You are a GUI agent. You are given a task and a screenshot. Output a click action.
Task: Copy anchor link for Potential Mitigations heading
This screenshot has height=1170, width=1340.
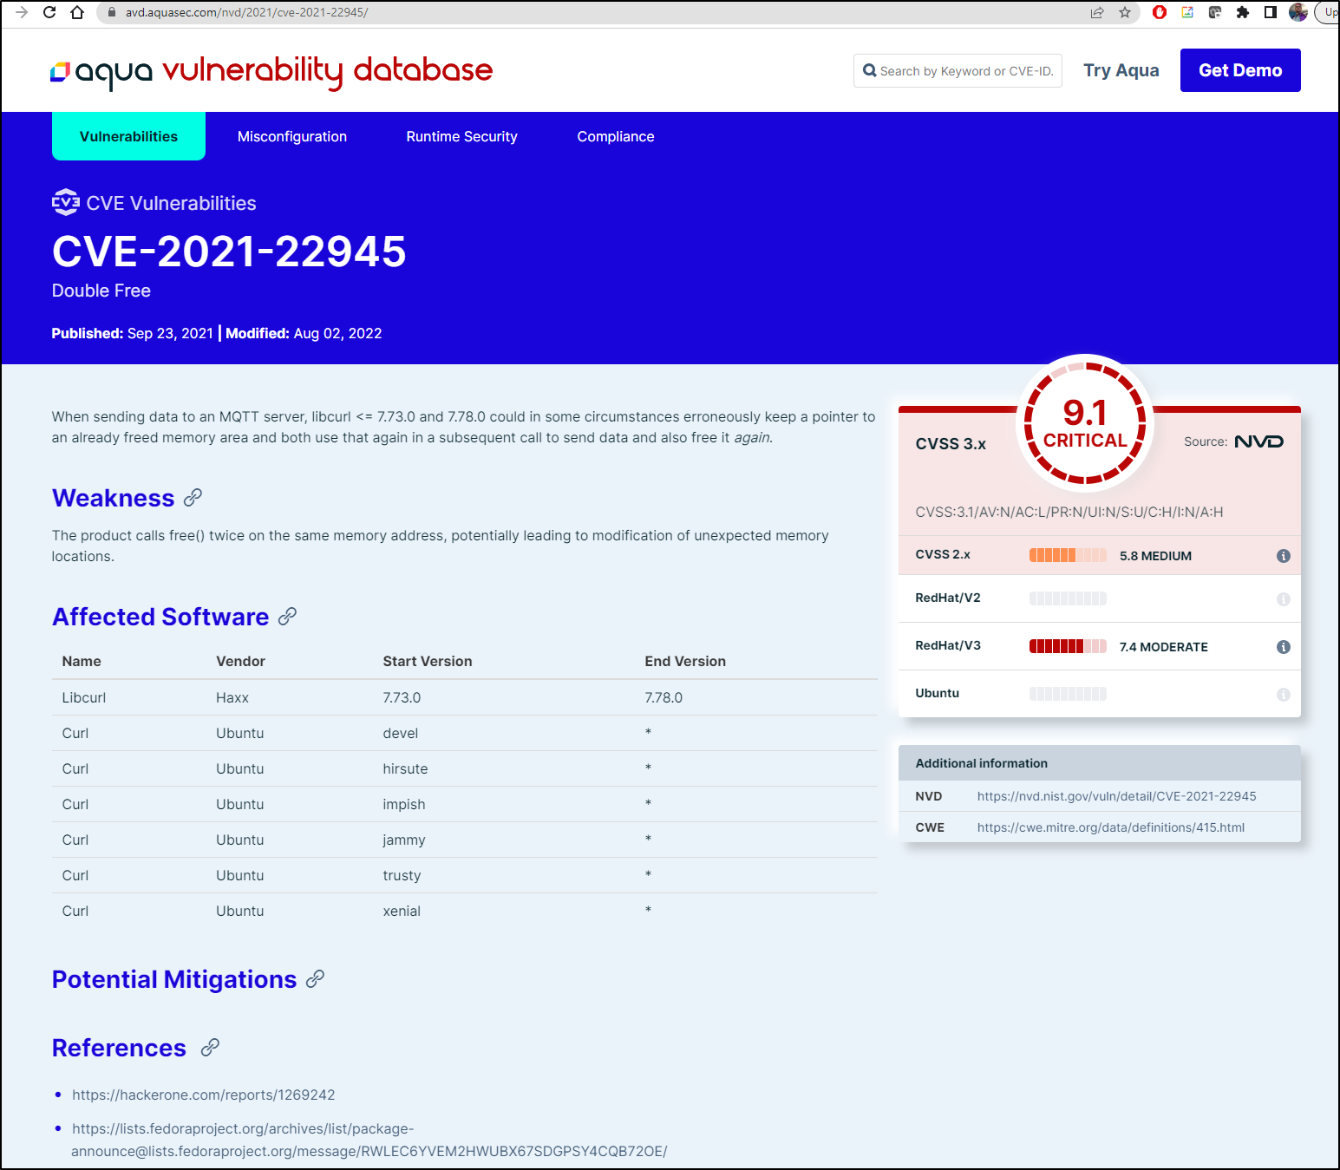point(315,978)
